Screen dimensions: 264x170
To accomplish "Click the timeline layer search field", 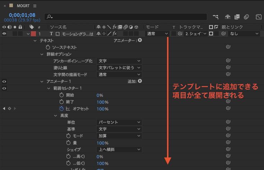I will pyautogui.click(x=126, y=16).
